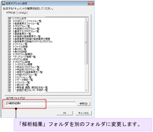Click the tree list scroll-down arrow

pyautogui.click(x=86, y=90)
